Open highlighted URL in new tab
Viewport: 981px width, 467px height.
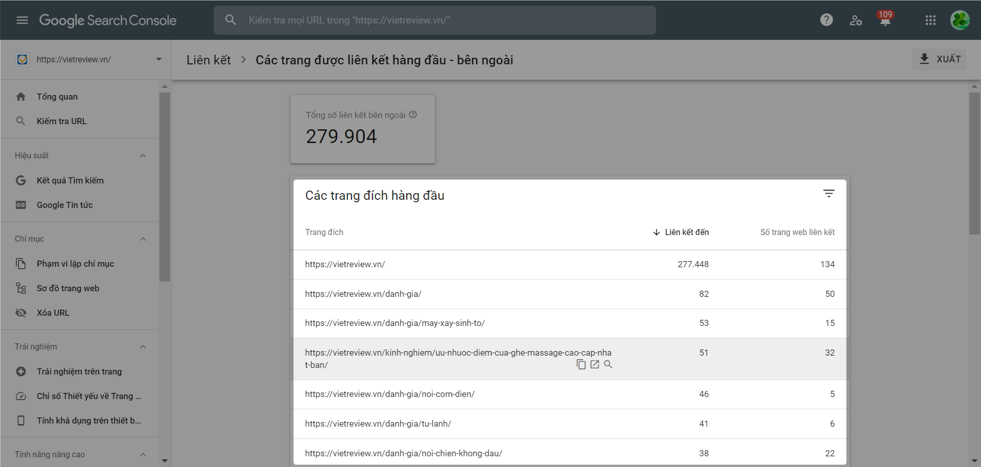point(595,364)
